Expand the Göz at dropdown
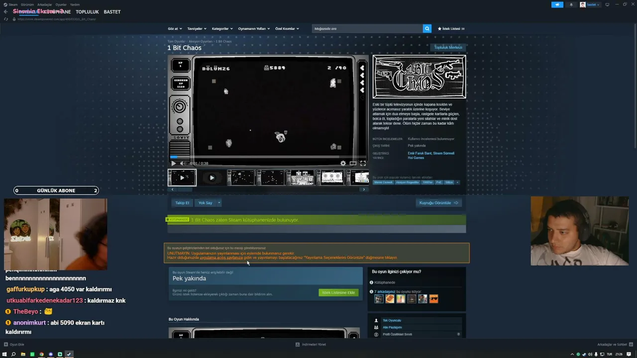The height and width of the screenshot is (358, 637). coord(175,29)
